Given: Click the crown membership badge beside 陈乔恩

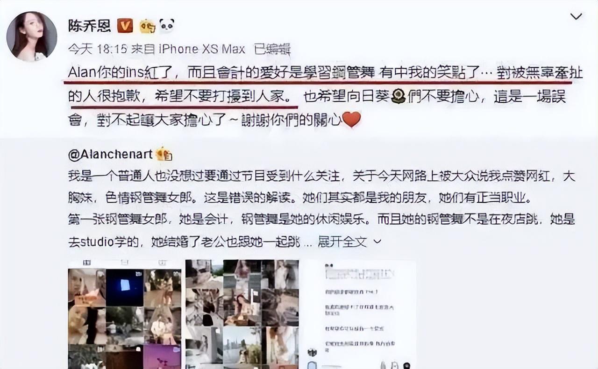Looking at the screenshot, I should pyautogui.click(x=148, y=26).
